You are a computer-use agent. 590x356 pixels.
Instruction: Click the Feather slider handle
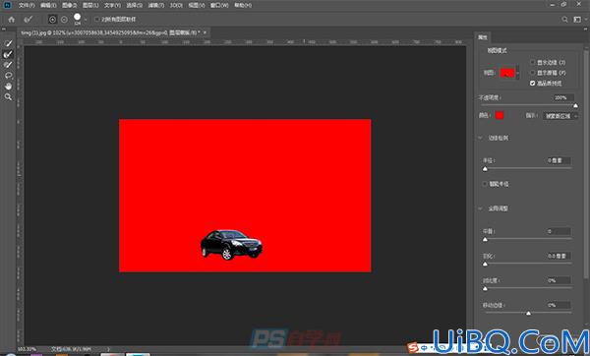click(485, 265)
